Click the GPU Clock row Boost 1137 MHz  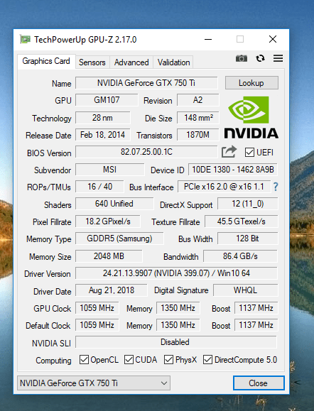[256, 308]
